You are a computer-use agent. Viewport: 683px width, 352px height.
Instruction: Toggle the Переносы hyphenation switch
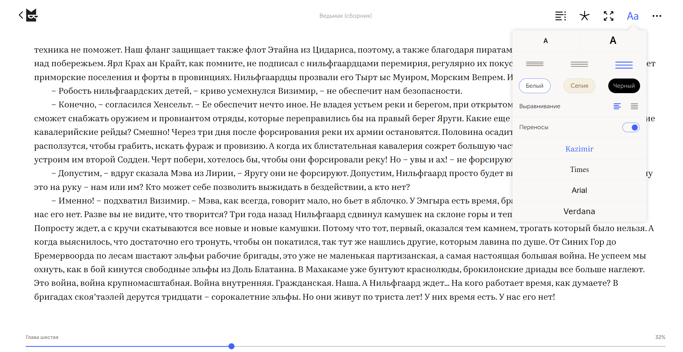631,128
